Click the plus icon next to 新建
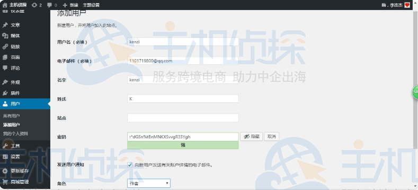 (x=65, y=5)
